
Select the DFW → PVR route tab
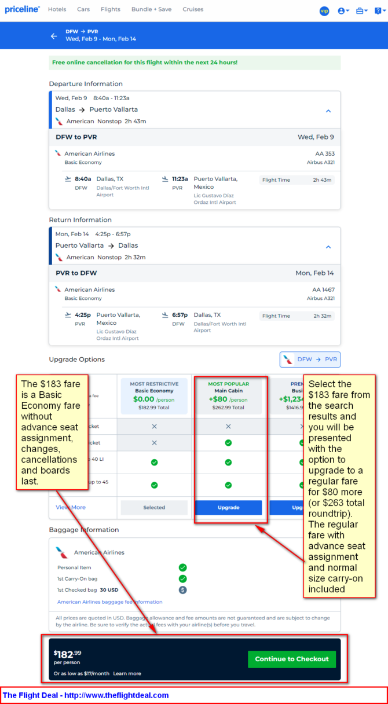tap(310, 360)
